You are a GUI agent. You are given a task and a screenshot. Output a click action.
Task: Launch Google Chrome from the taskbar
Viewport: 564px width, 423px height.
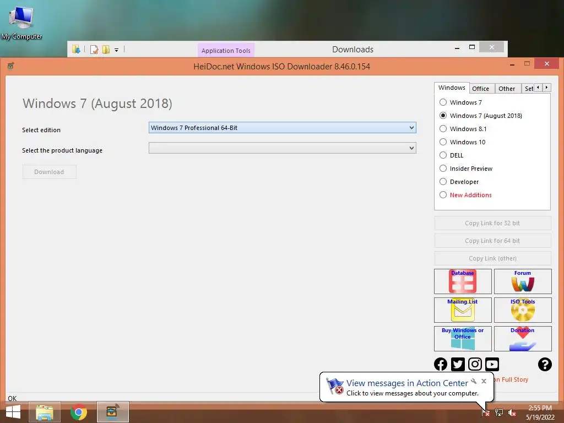pos(78,412)
